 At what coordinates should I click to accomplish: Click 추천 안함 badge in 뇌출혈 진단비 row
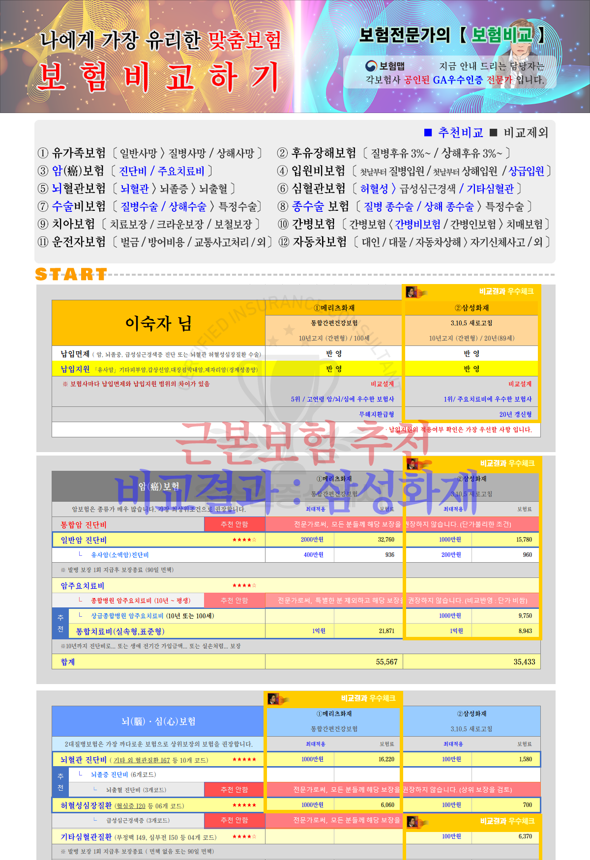pyautogui.click(x=235, y=790)
